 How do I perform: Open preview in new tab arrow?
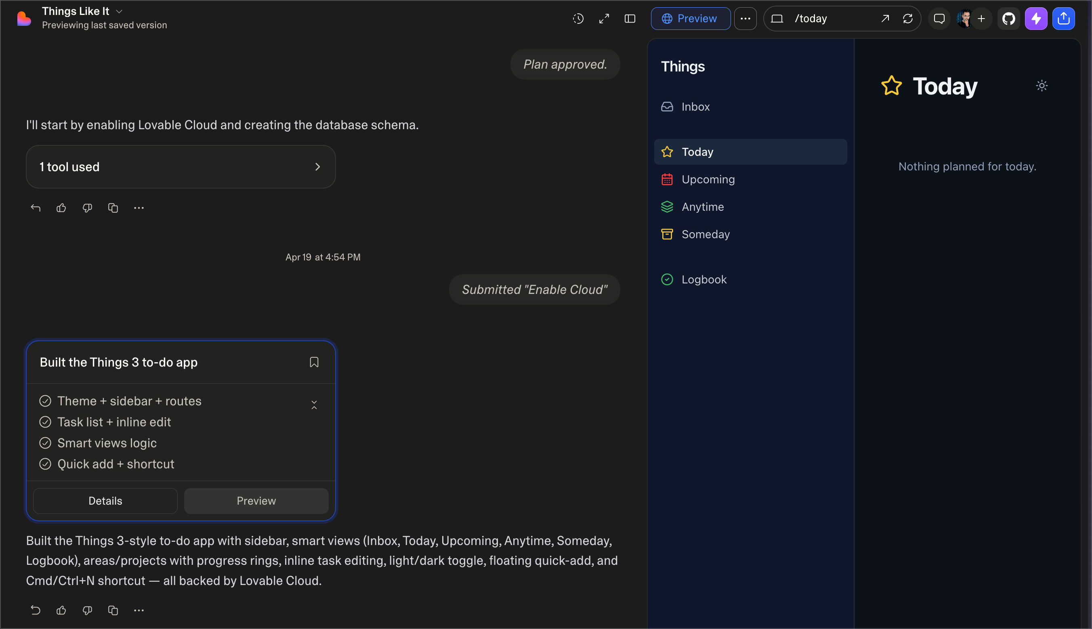885,19
